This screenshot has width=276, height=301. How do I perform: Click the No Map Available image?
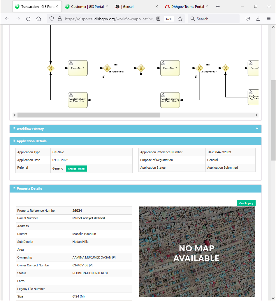[197, 252]
